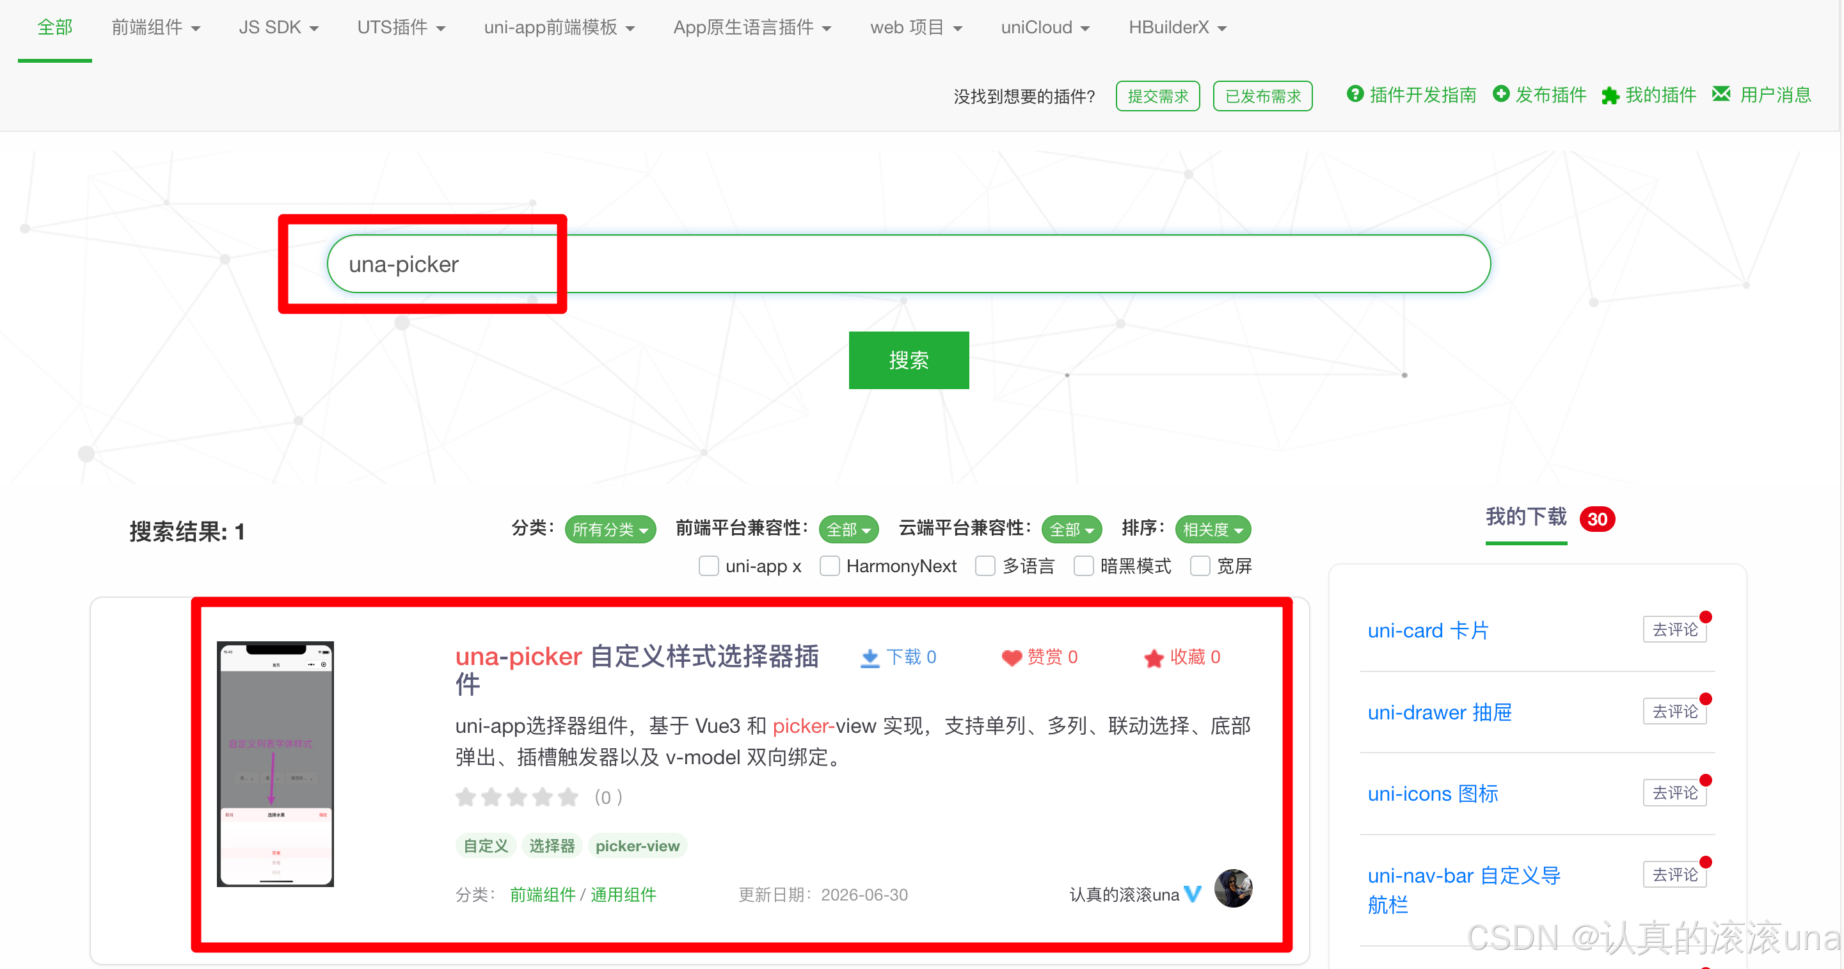Click the 选择器 tag
The height and width of the screenshot is (969, 1844).
pyautogui.click(x=552, y=846)
